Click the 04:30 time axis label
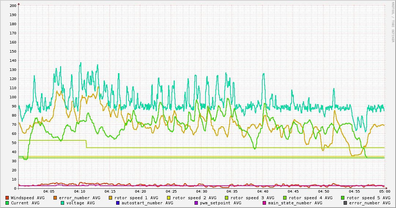The image size is (396, 208). 202,192
